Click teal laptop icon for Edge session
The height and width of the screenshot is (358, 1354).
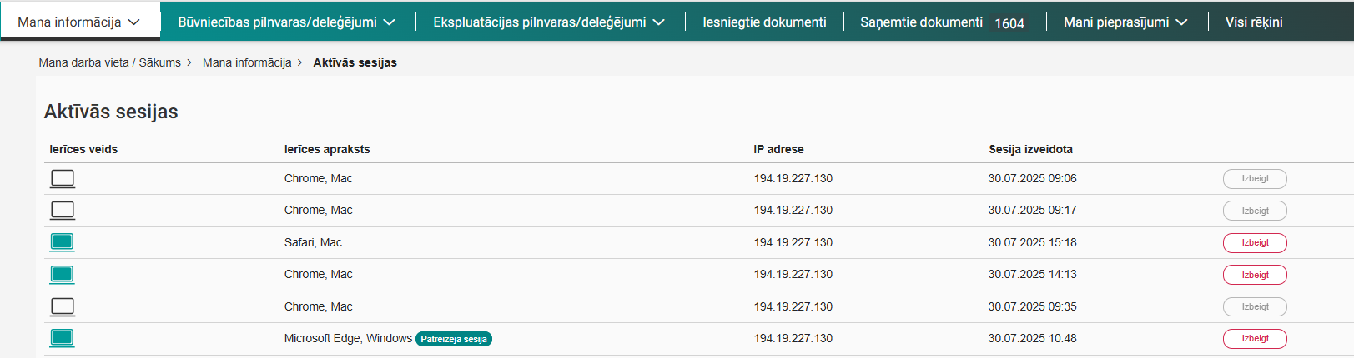point(63,338)
